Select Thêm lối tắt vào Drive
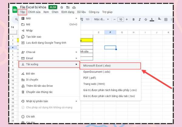The height and width of the screenshot is (127, 182). click(x=49, y=86)
